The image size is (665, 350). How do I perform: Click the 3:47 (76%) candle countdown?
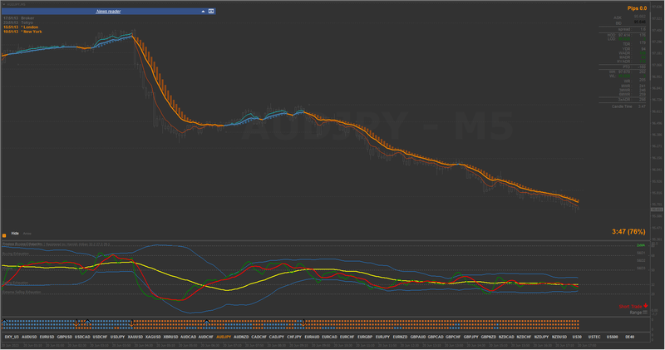628,232
